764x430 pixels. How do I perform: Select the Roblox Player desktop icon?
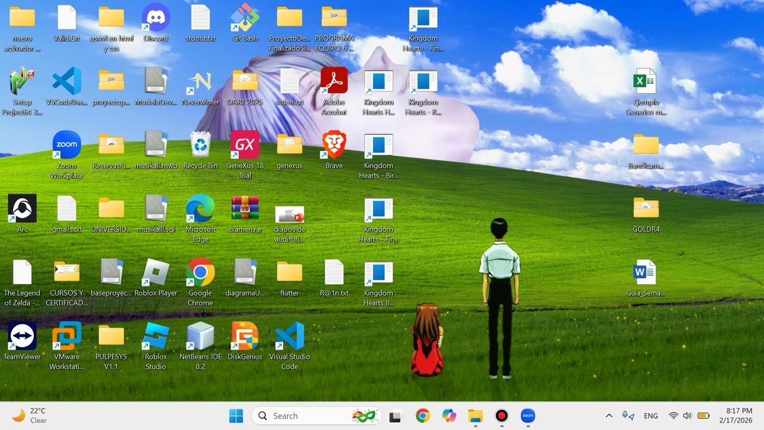click(x=156, y=278)
